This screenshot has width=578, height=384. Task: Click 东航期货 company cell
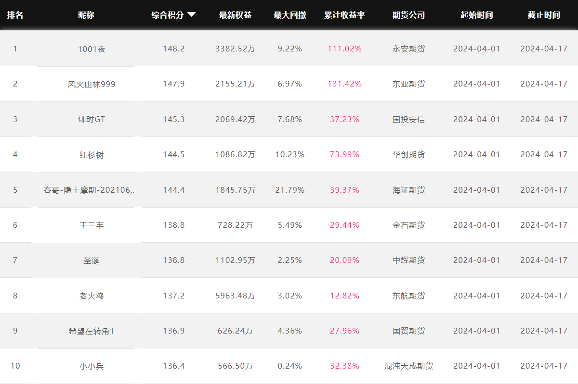pos(408,296)
